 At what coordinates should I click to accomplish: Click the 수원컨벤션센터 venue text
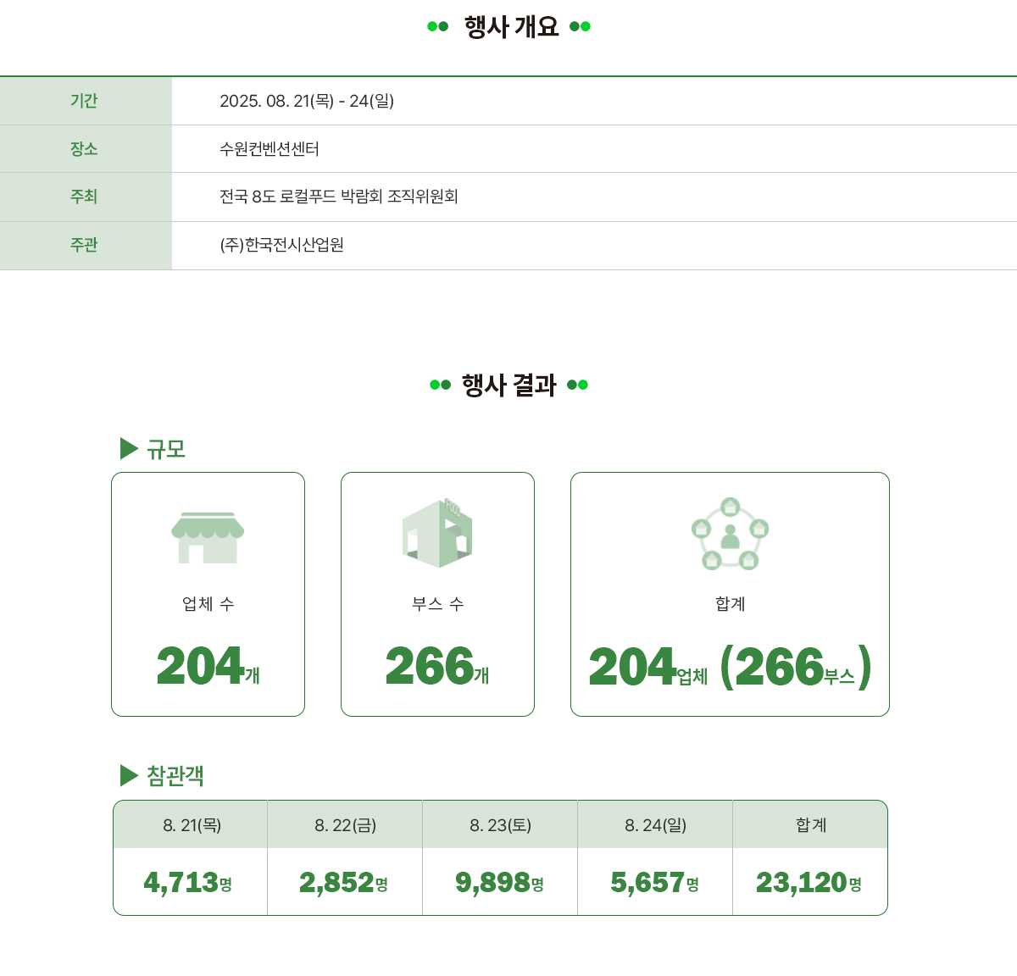270,149
